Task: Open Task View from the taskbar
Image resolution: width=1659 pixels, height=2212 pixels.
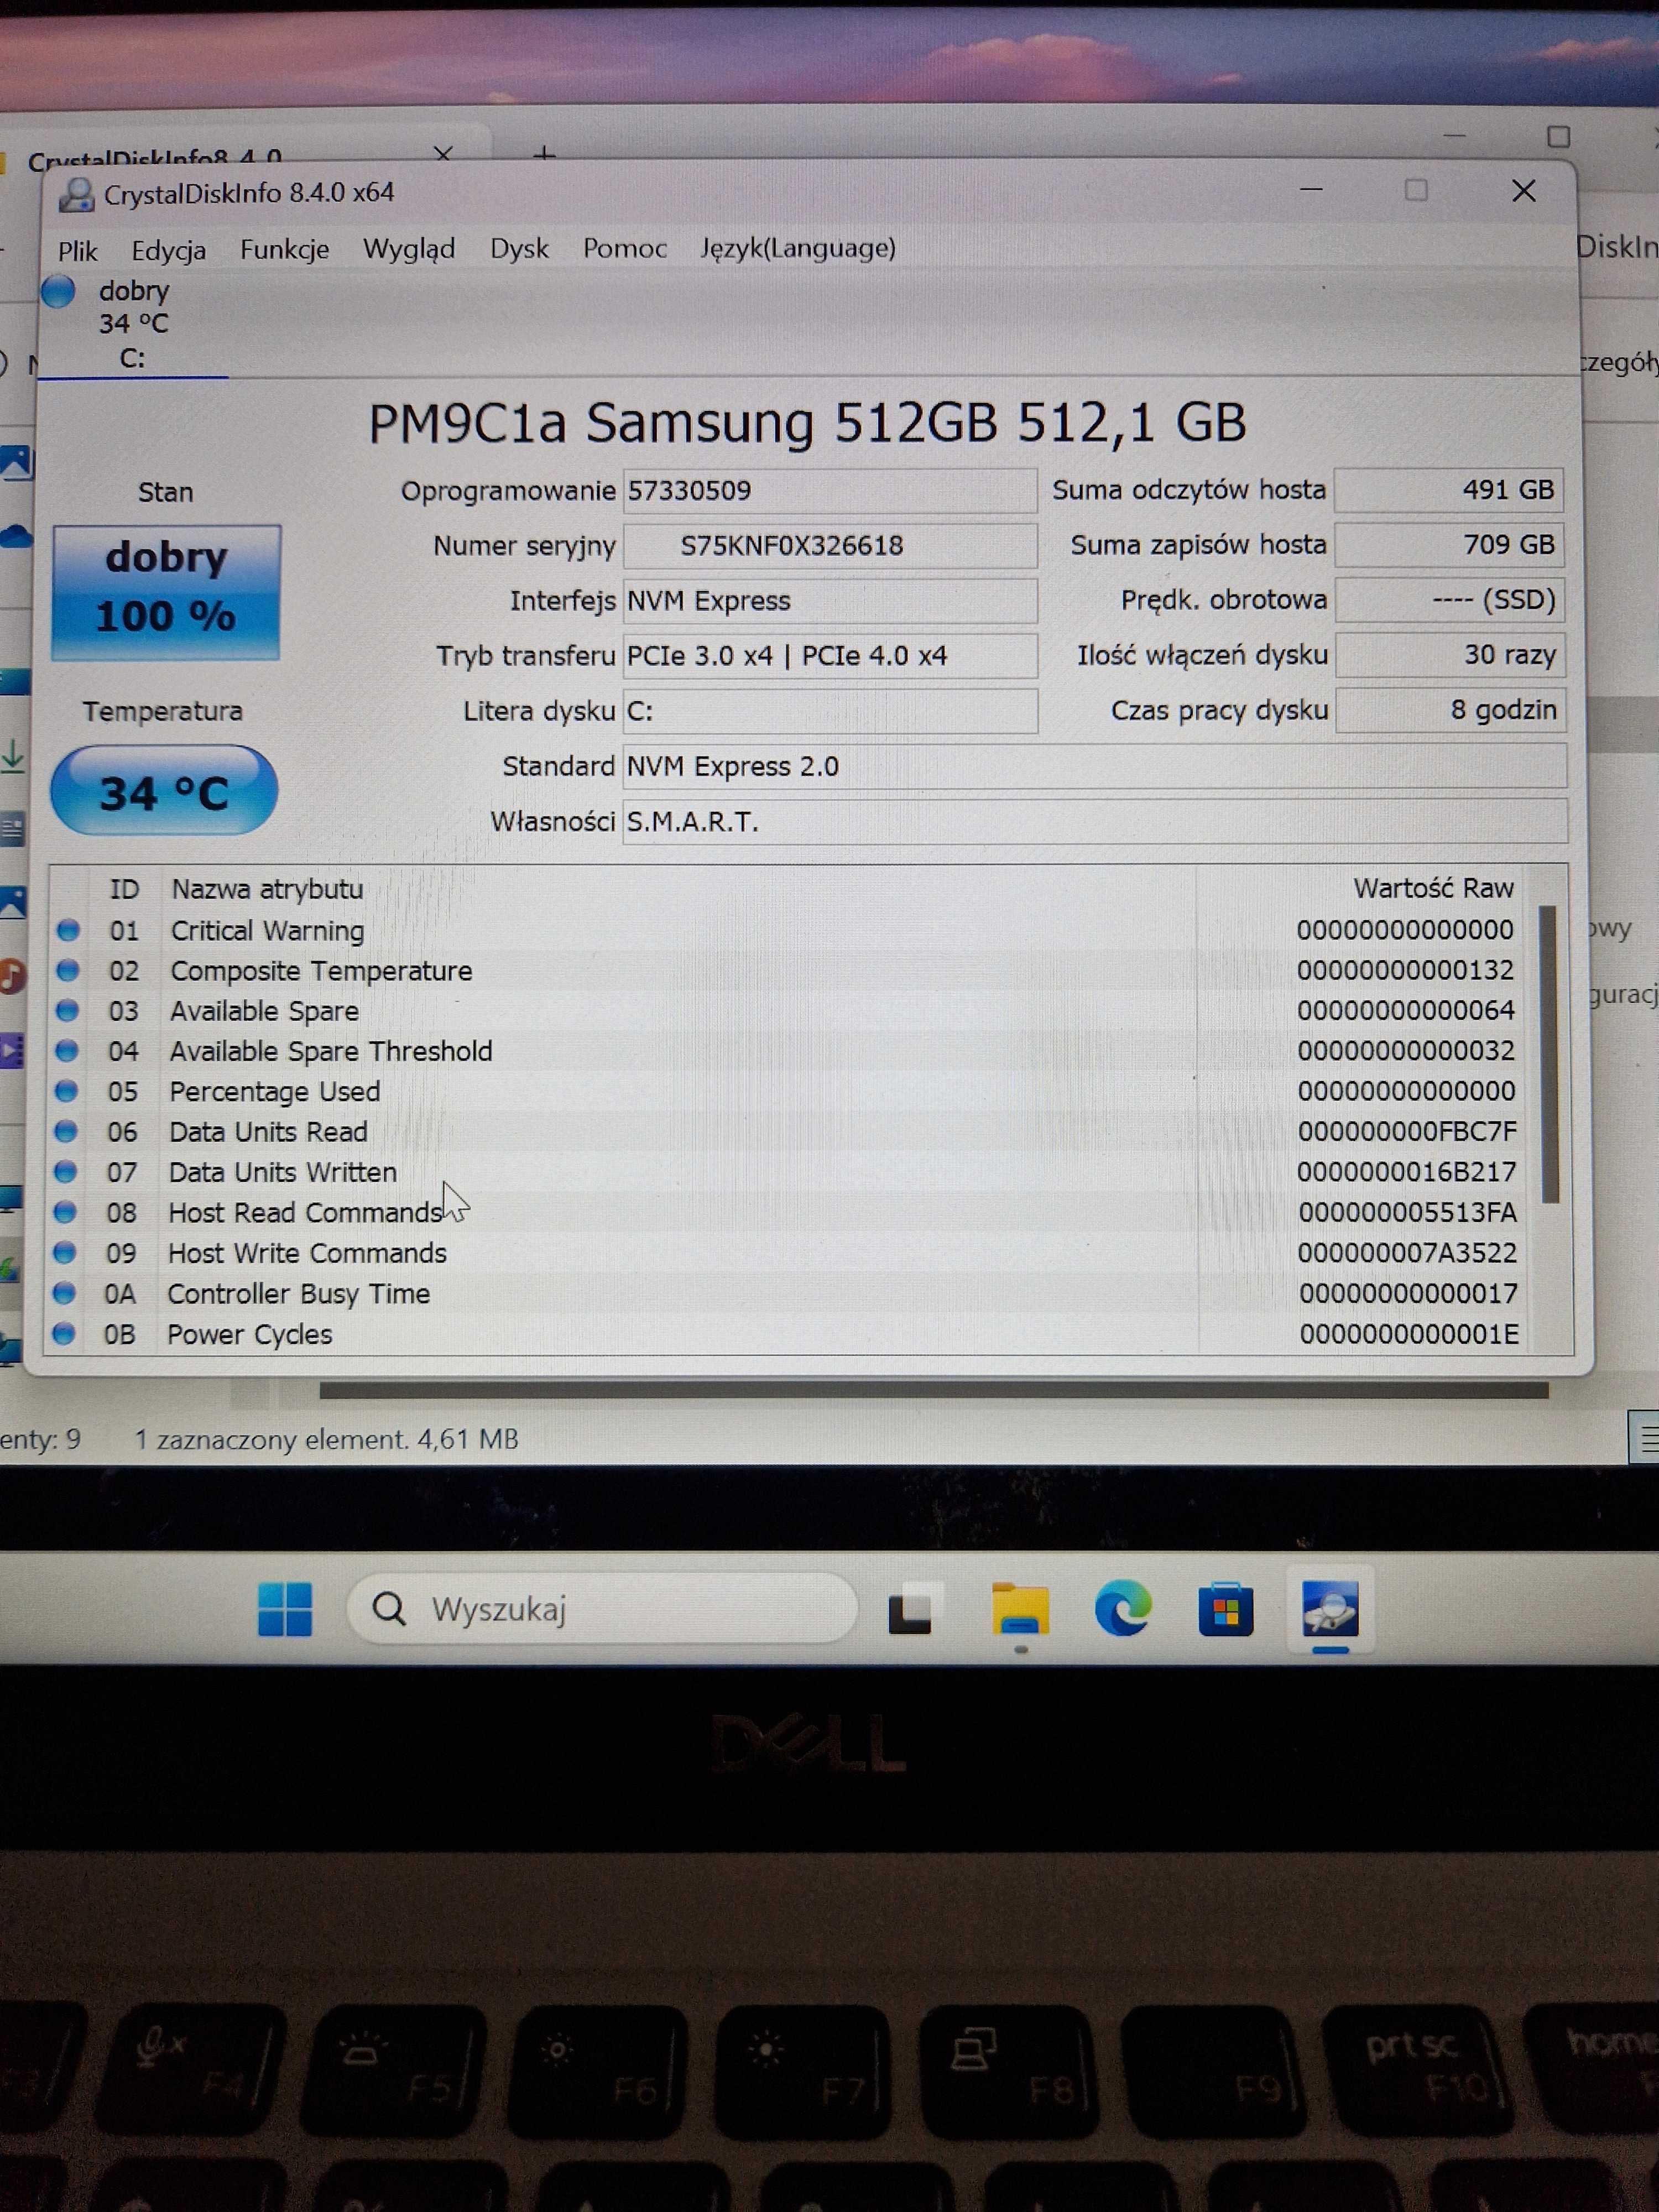Action: point(910,1610)
